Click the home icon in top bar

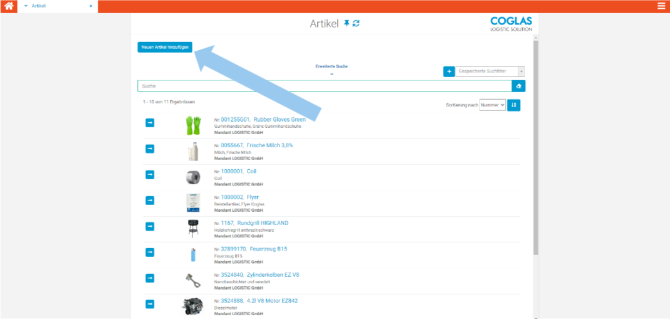[9, 6]
